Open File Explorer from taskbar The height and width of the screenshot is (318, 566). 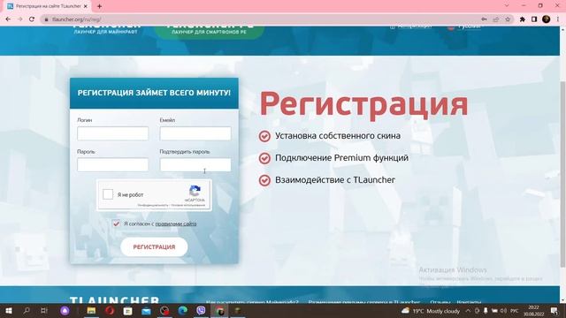point(91,311)
